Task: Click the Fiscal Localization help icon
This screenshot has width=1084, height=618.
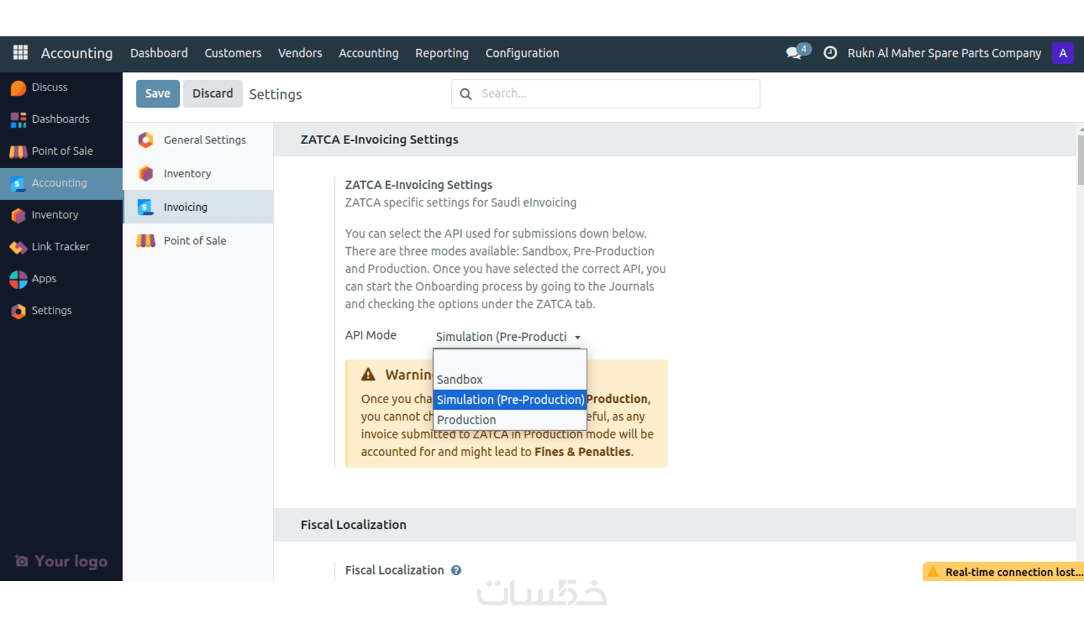Action: (x=456, y=570)
